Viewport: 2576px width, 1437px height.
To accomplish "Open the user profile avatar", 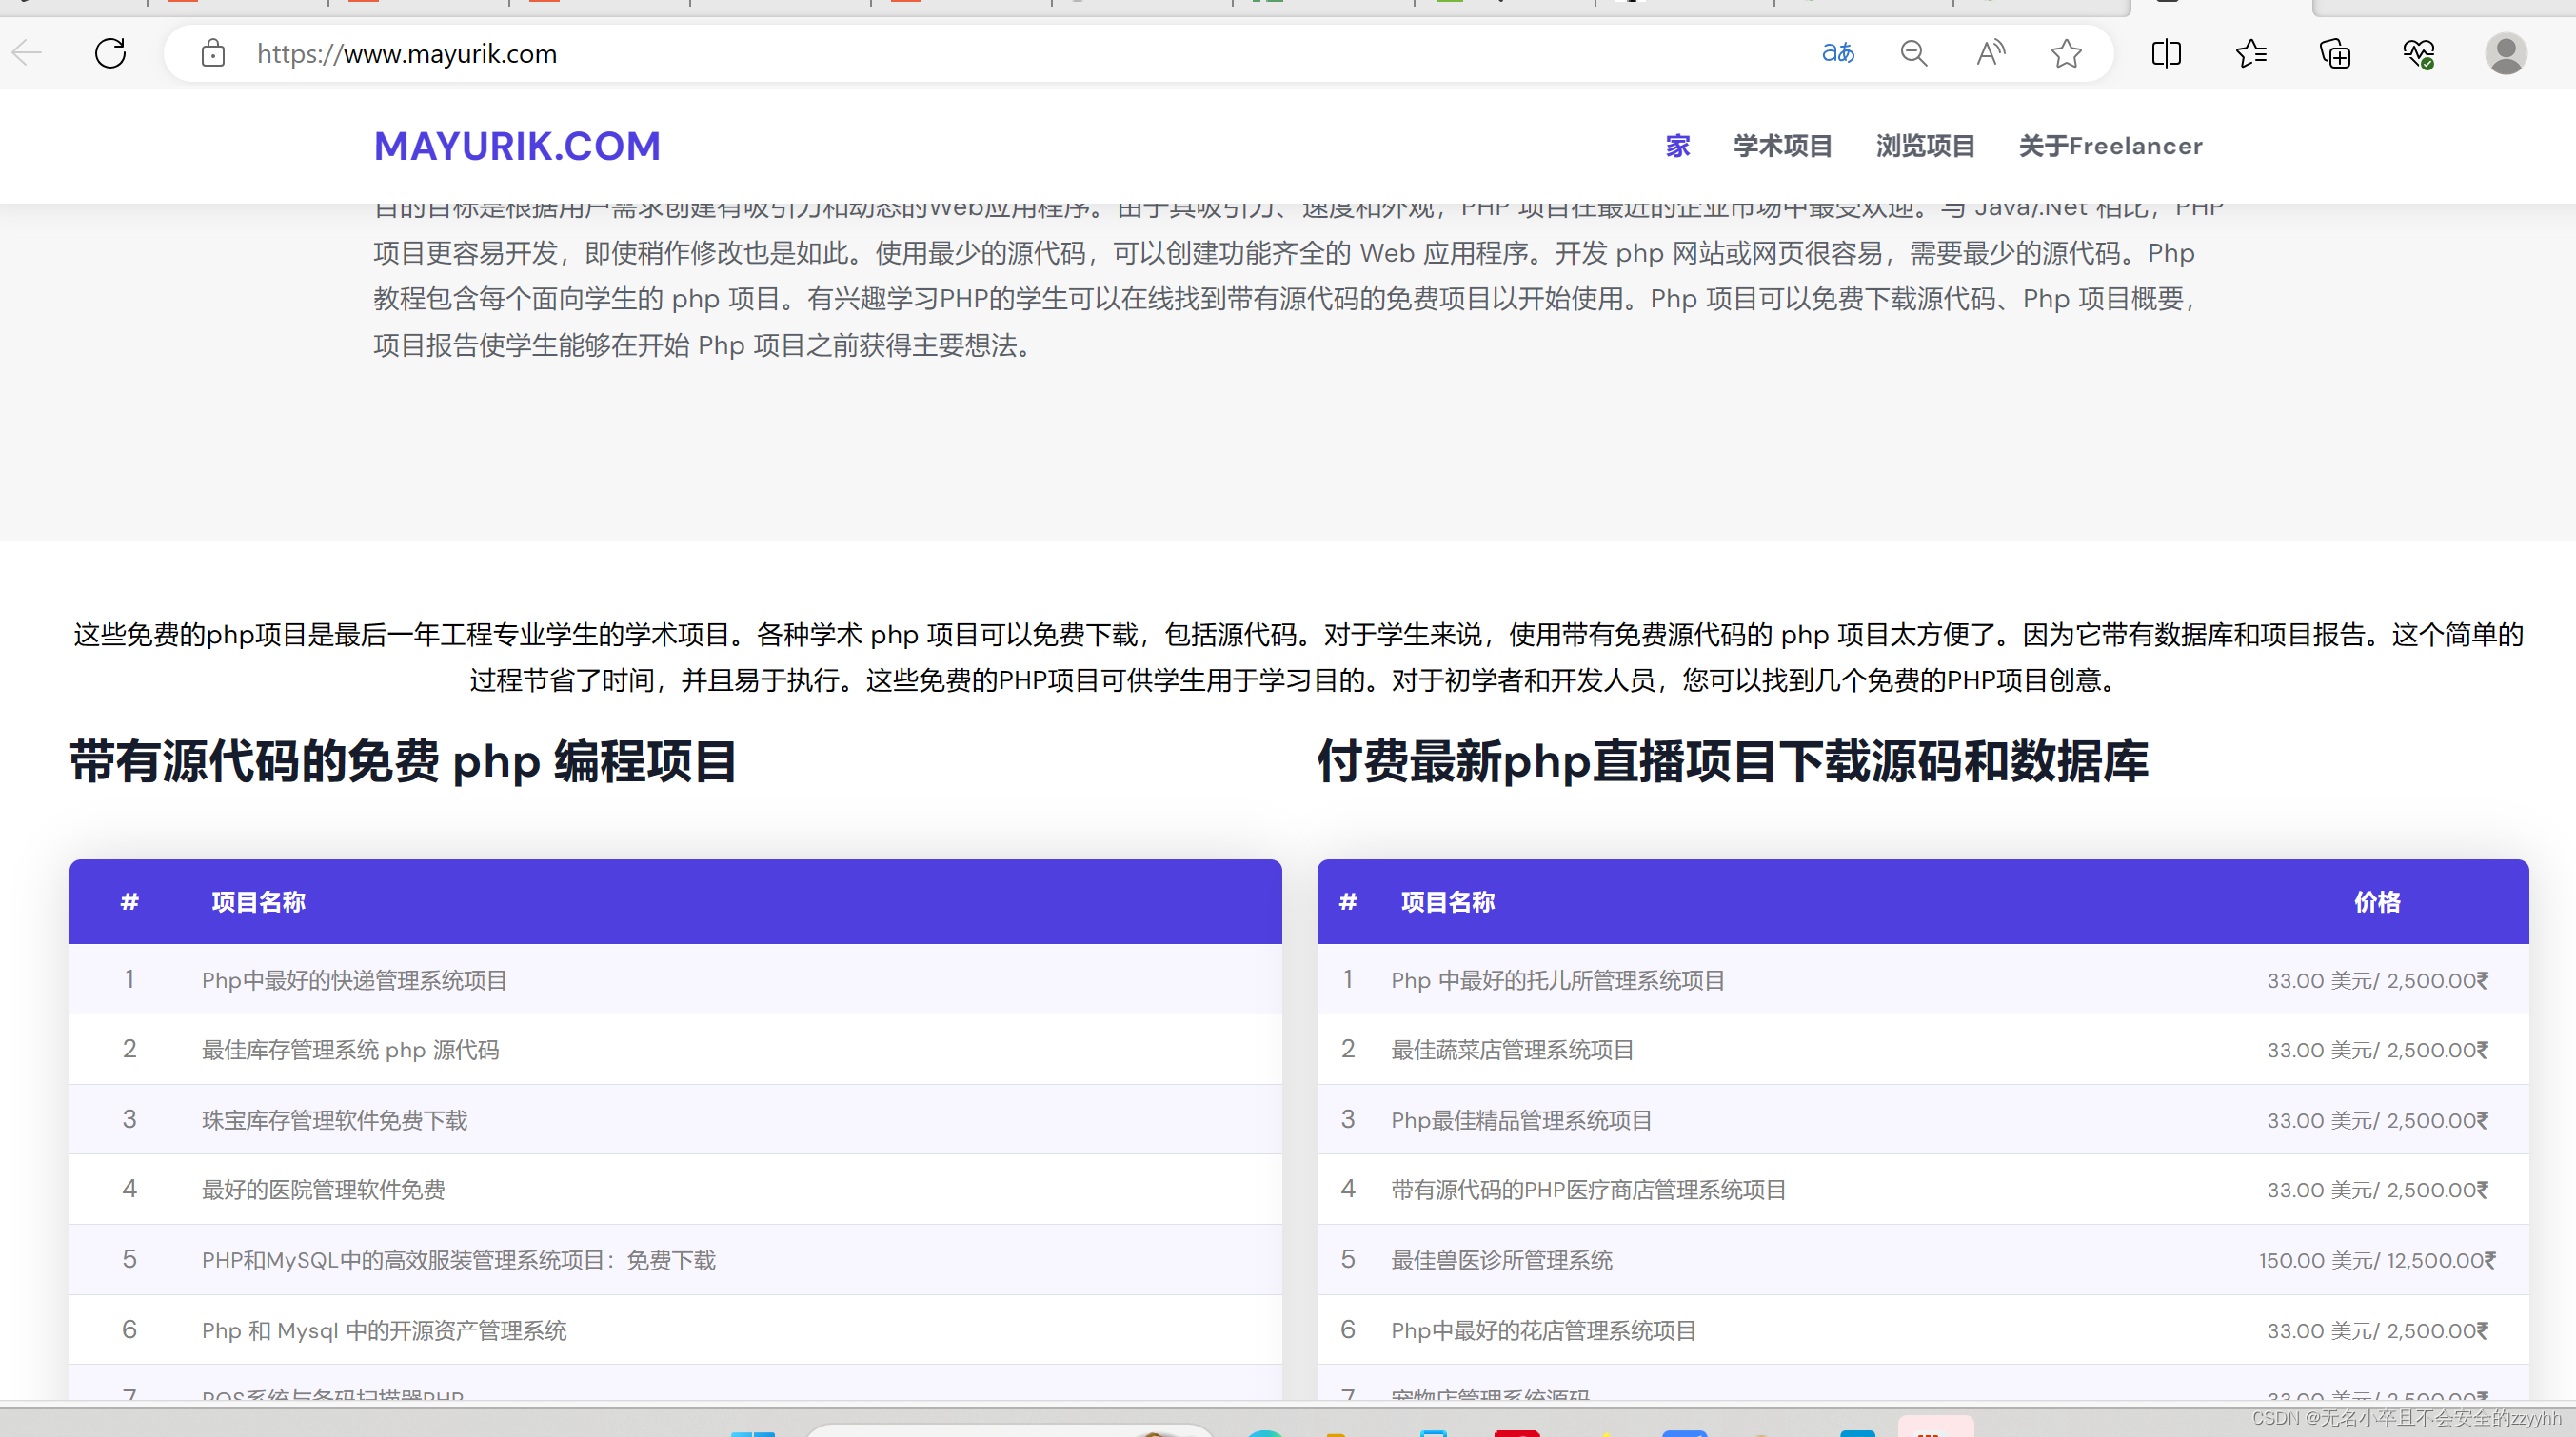I will 2506,53.
